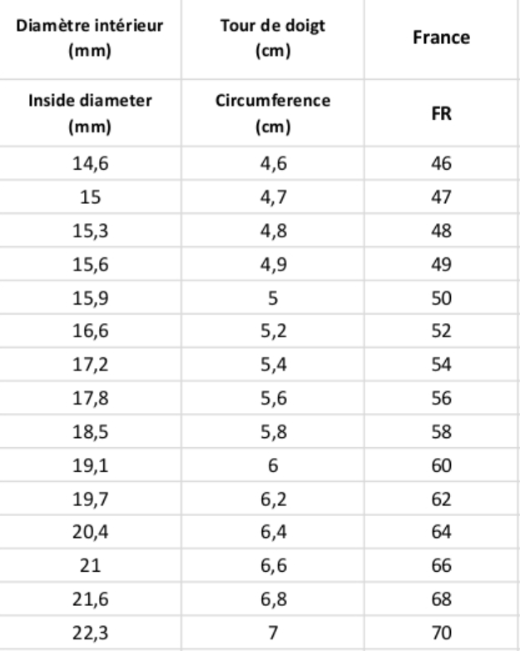The image size is (520, 651).
Task: Click the 5,2 circumference cell
Action: point(274,332)
